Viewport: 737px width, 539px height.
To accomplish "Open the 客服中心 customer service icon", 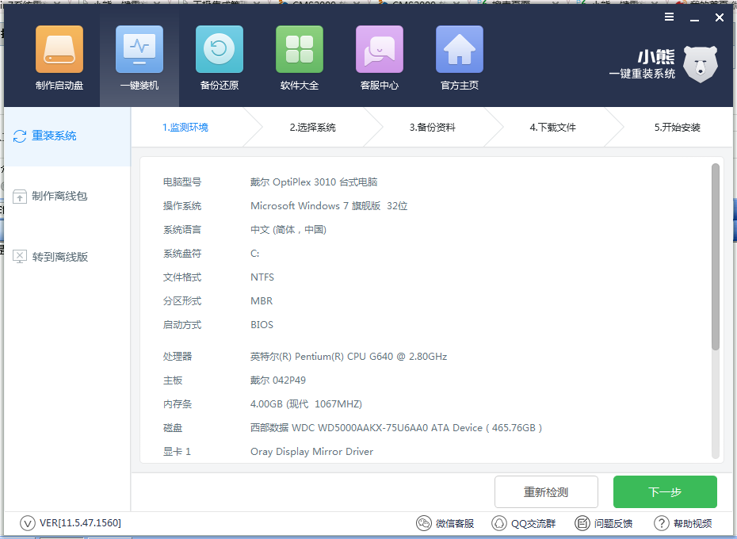I will [x=380, y=58].
